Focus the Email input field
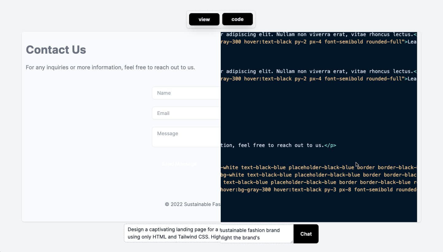This screenshot has width=443, height=252. pyautogui.click(x=186, y=113)
